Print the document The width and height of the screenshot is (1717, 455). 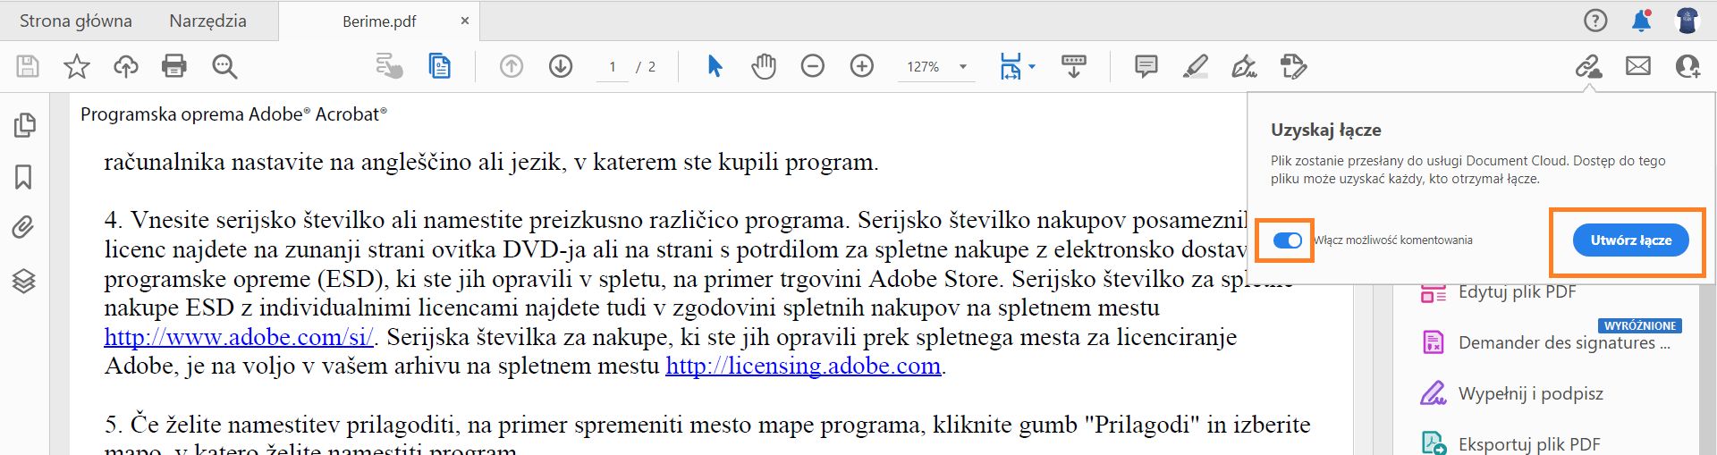(174, 66)
